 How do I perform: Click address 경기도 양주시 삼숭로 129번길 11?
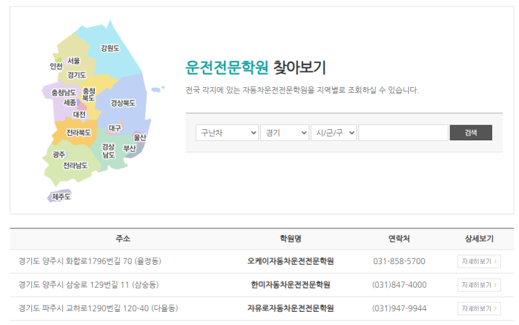point(89,285)
